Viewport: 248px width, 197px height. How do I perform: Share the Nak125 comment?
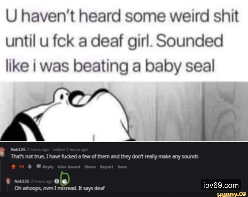pyautogui.click(x=90, y=167)
